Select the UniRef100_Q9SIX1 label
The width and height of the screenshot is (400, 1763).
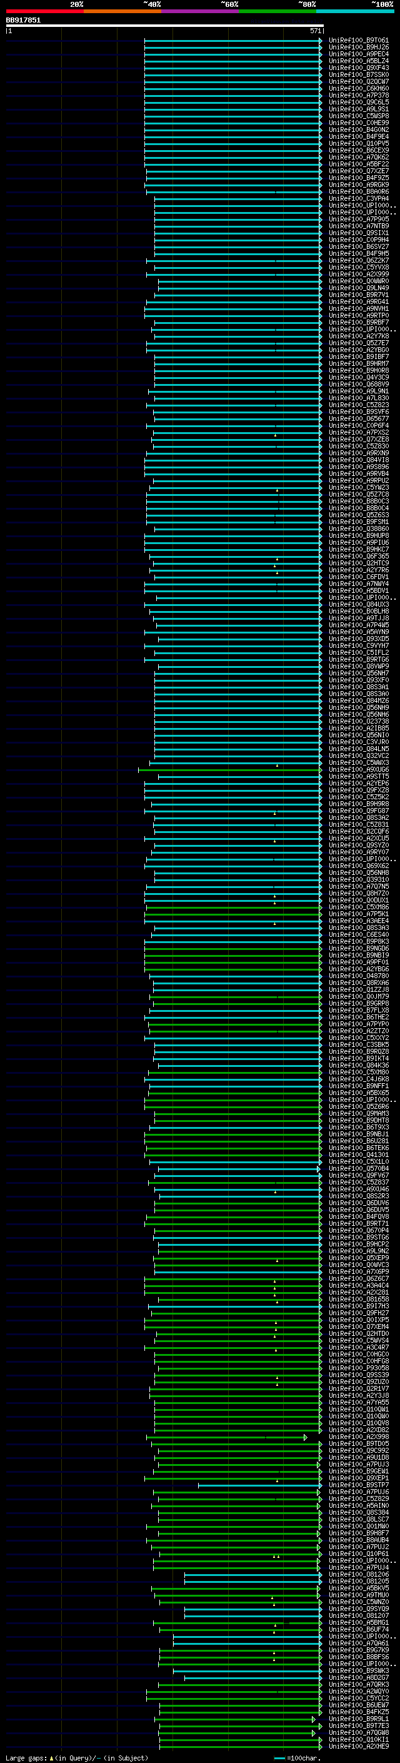point(358,233)
